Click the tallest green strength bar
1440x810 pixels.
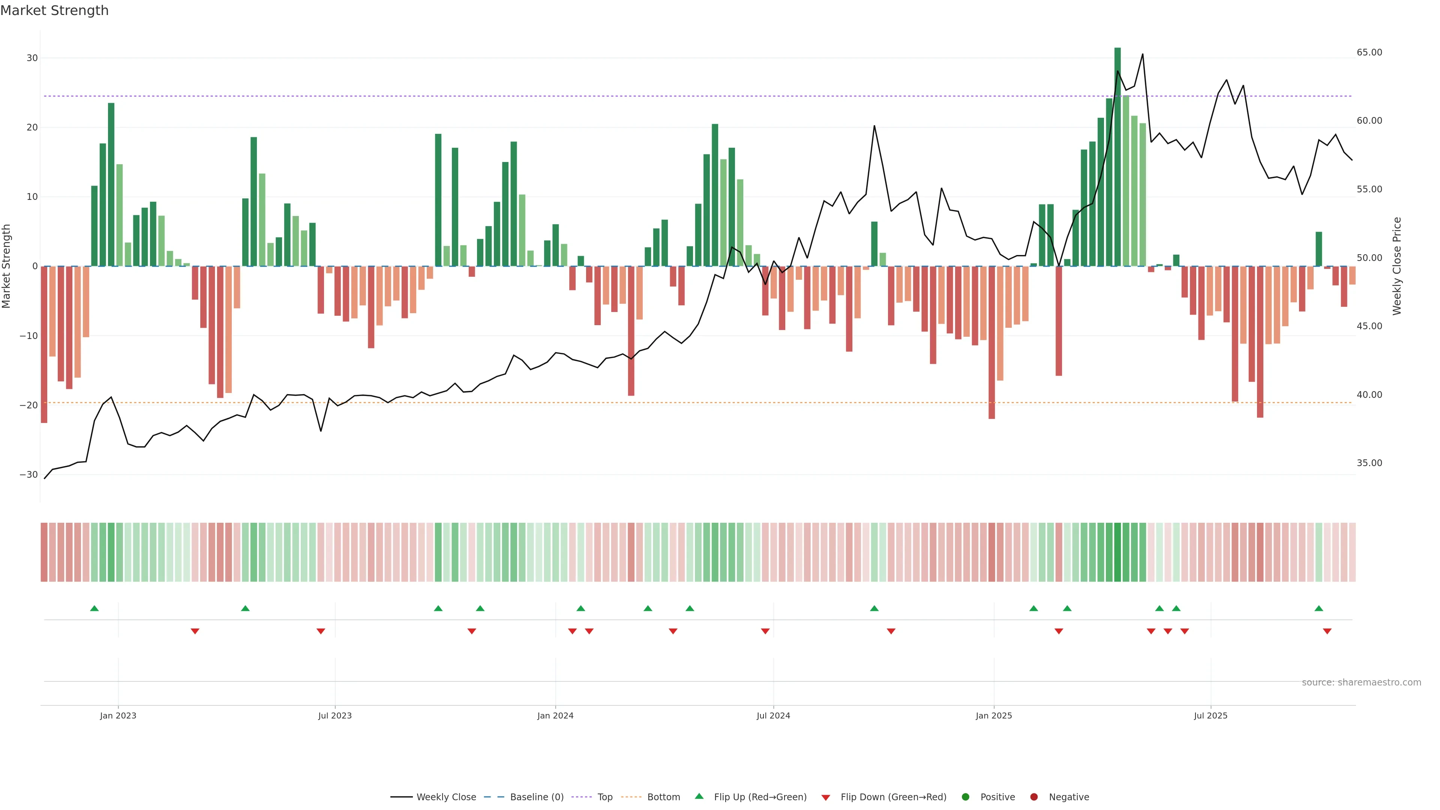(1117, 156)
